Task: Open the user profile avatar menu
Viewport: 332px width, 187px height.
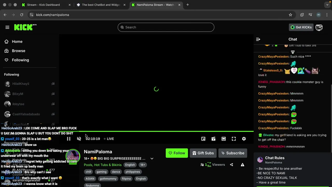Action: [x=319, y=27]
